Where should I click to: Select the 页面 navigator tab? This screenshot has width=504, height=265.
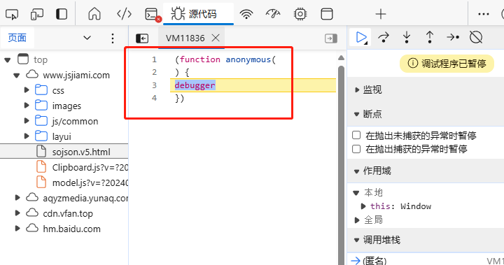point(17,38)
